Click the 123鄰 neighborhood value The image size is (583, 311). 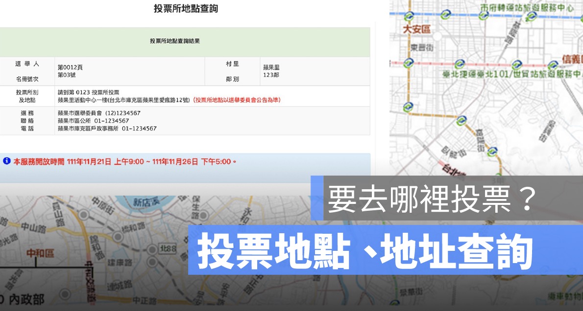(x=271, y=75)
